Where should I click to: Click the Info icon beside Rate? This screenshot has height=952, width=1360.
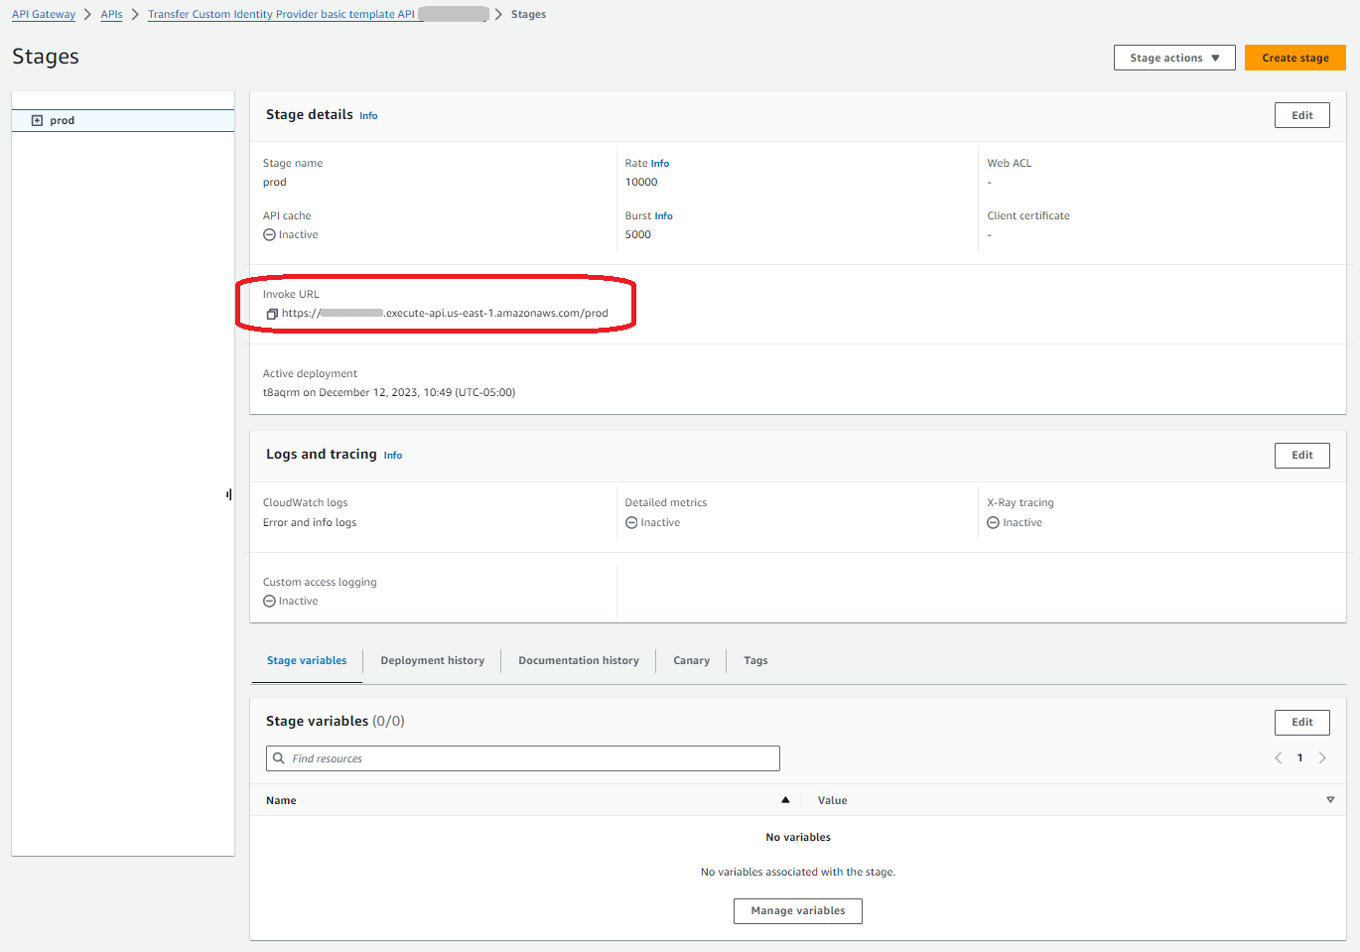coord(662,163)
